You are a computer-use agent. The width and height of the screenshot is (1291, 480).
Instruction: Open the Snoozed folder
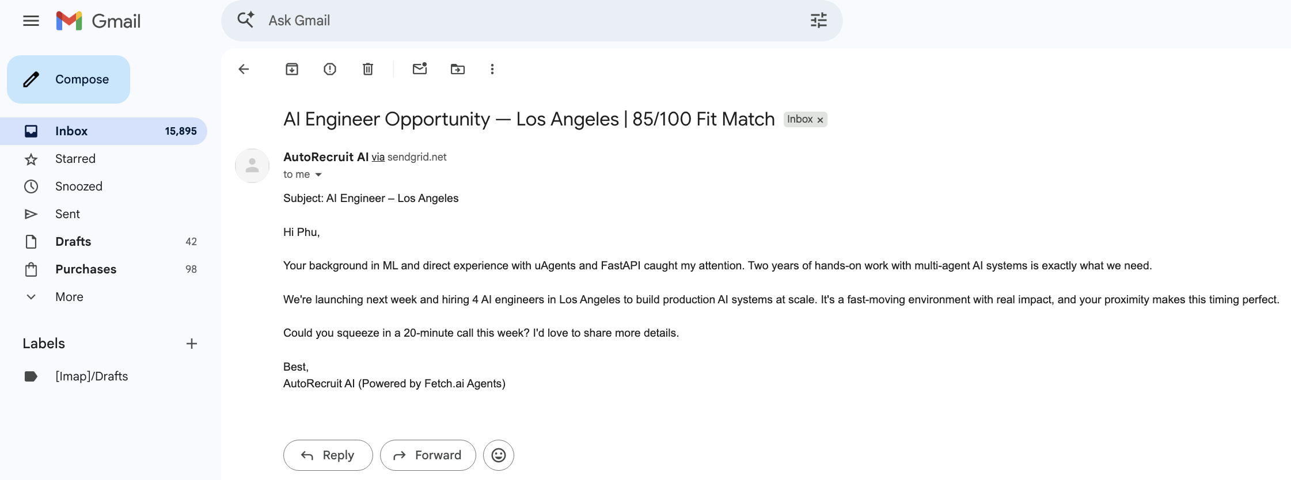pyautogui.click(x=79, y=186)
